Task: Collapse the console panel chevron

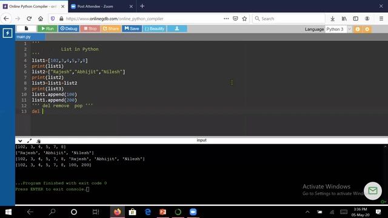Action: click(20, 141)
